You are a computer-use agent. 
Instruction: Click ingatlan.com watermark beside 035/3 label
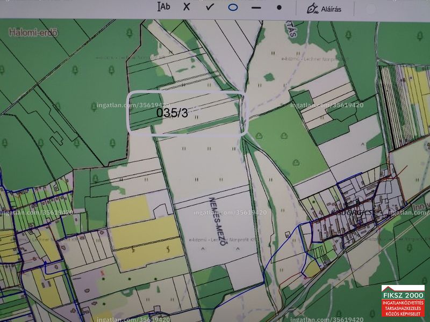point(133,105)
